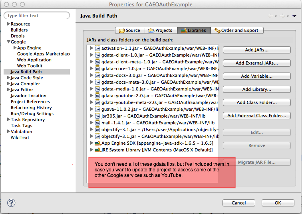Switch to the Source tab
Screen dimensions: 302x214
[x=129, y=30]
